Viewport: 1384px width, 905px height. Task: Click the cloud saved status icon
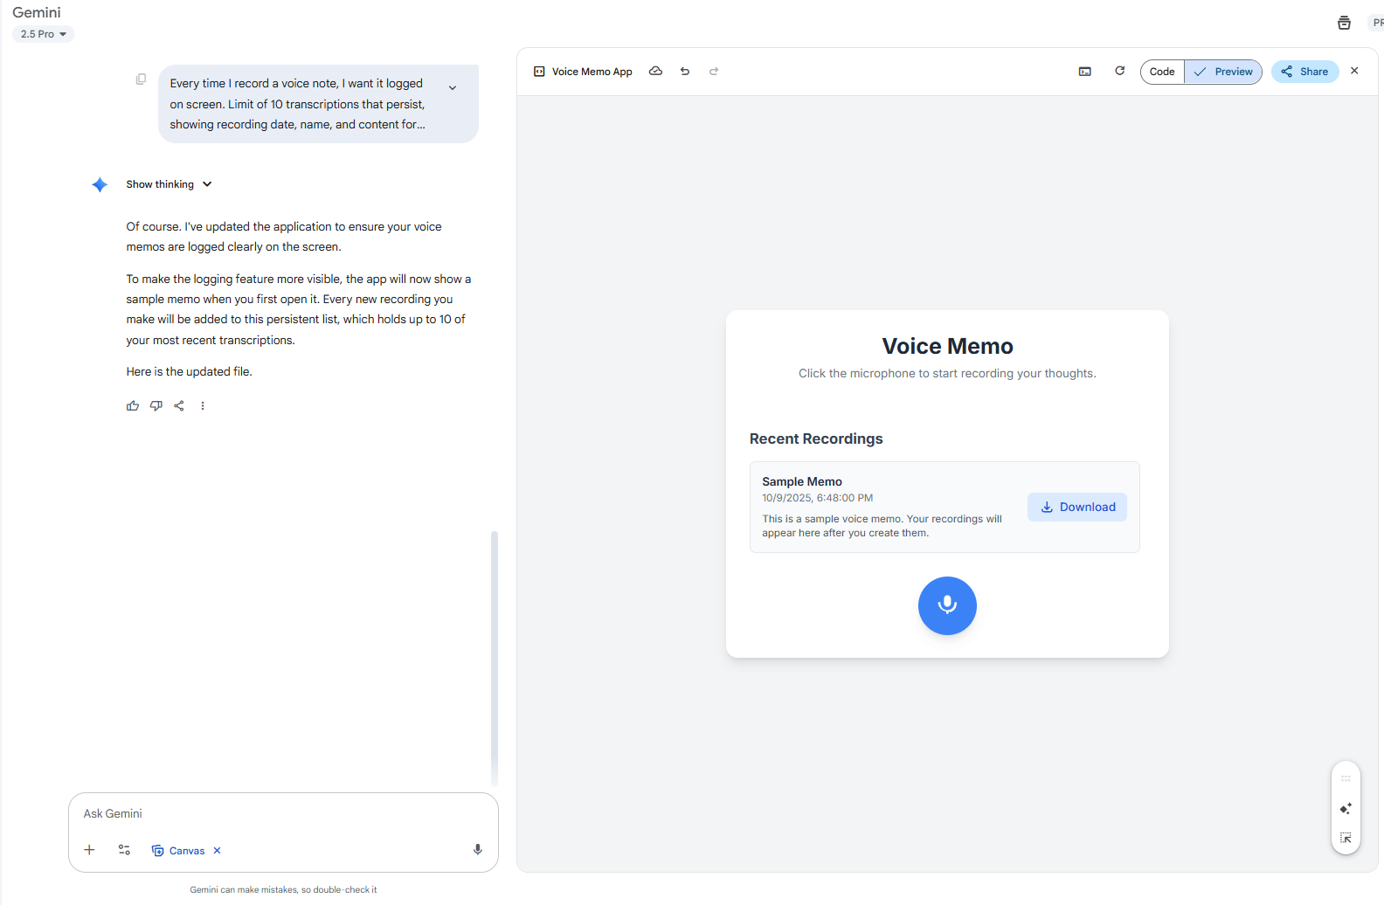[x=655, y=72]
